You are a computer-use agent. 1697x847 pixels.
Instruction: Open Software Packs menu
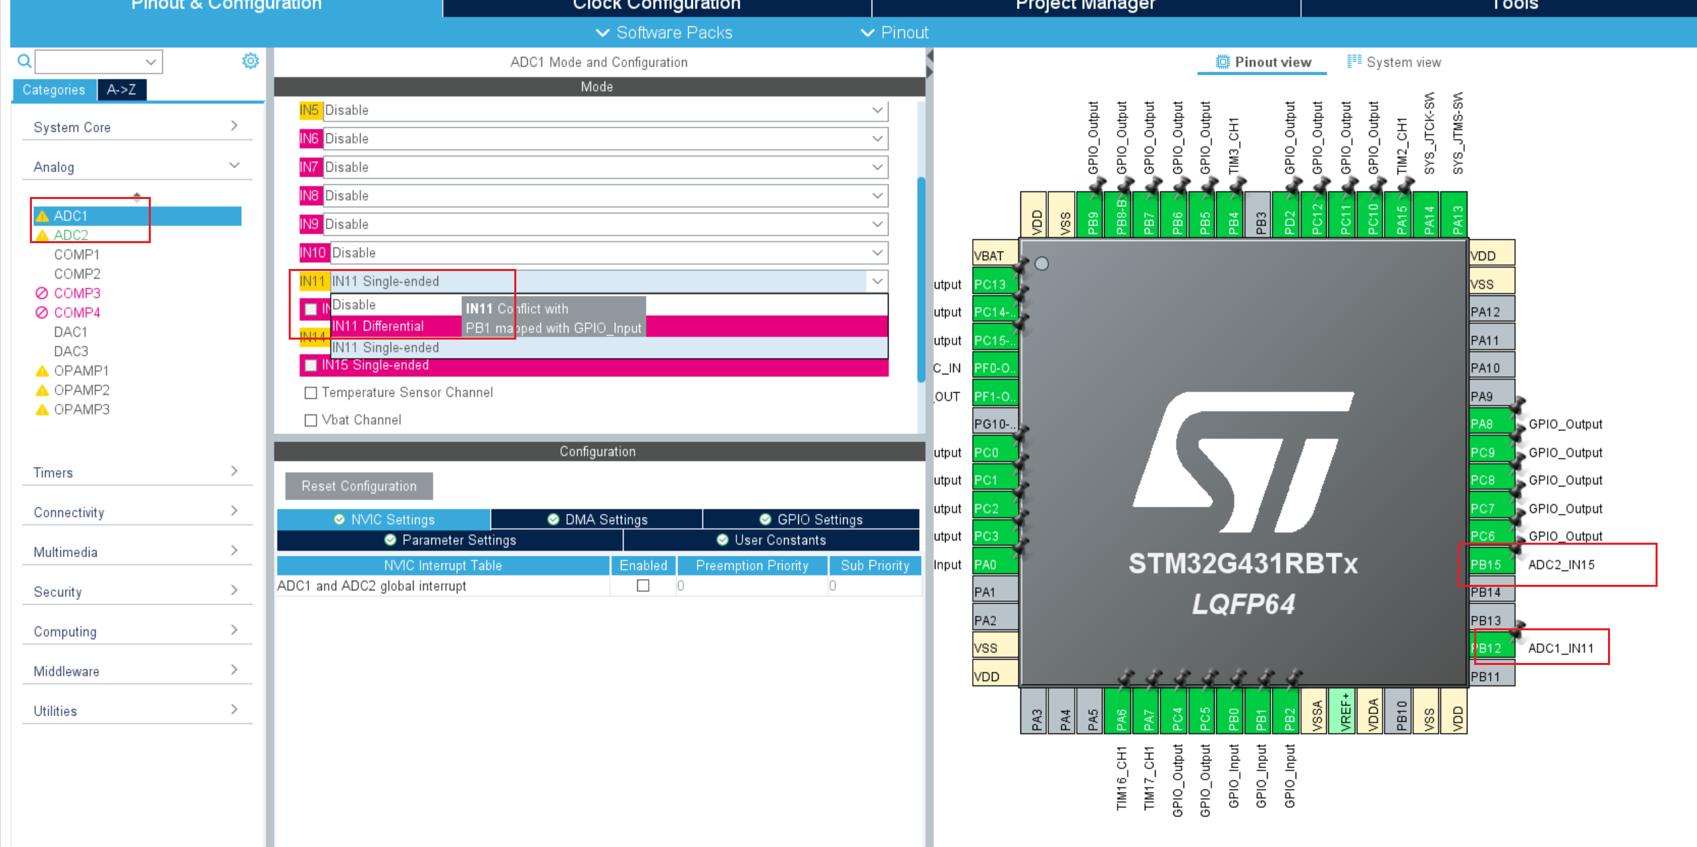664,33
